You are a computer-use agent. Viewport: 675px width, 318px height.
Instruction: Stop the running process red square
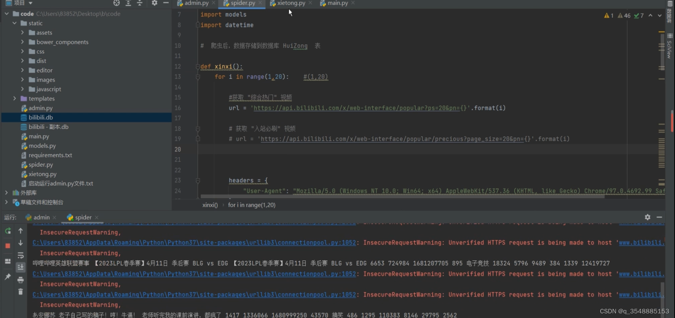[7, 246]
